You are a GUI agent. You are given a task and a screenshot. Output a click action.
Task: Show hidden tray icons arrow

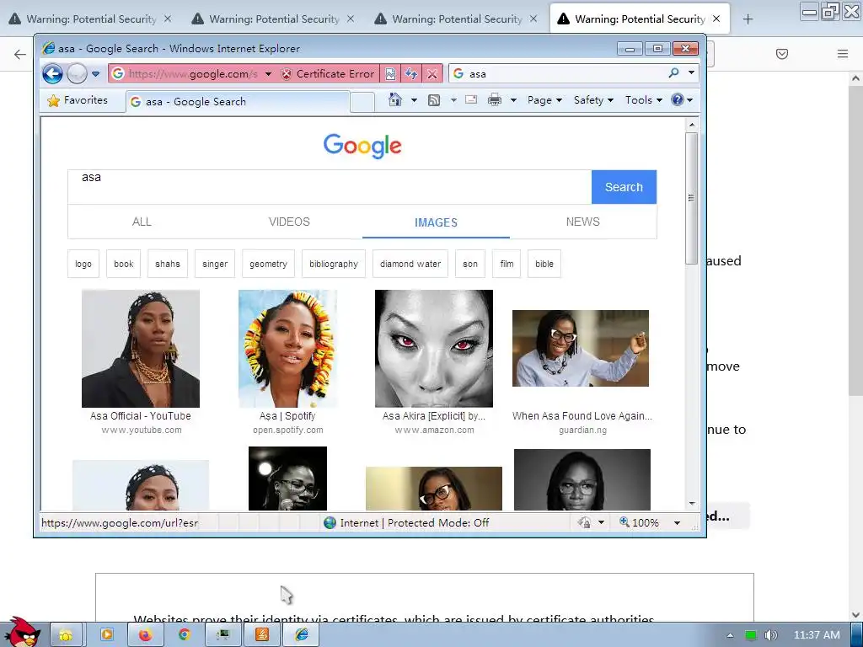730,635
